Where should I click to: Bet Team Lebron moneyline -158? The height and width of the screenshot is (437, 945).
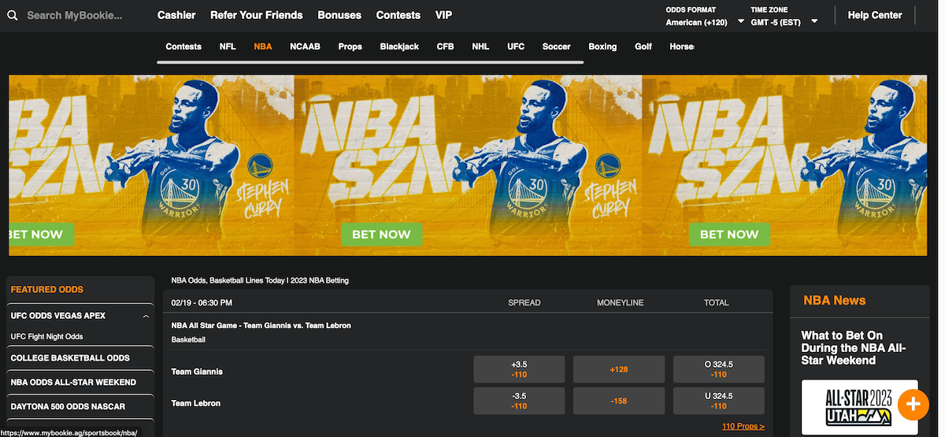click(x=618, y=401)
